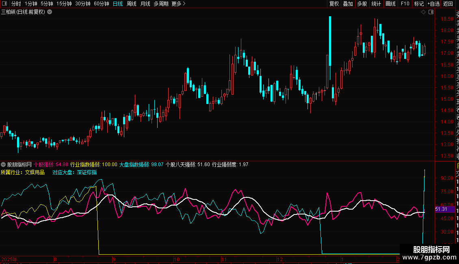Open the dropdown beside 三柏硕 chart title
The image size is (459, 264).
(x=50, y=12)
